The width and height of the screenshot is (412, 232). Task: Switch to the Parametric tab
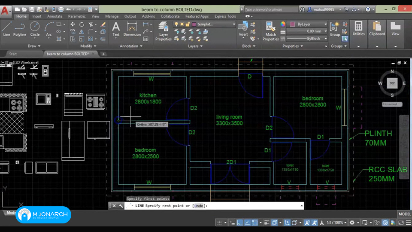[77, 16]
